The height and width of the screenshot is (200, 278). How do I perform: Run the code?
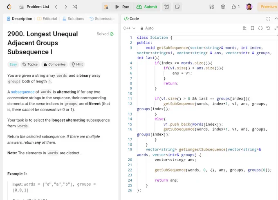click(122, 7)
